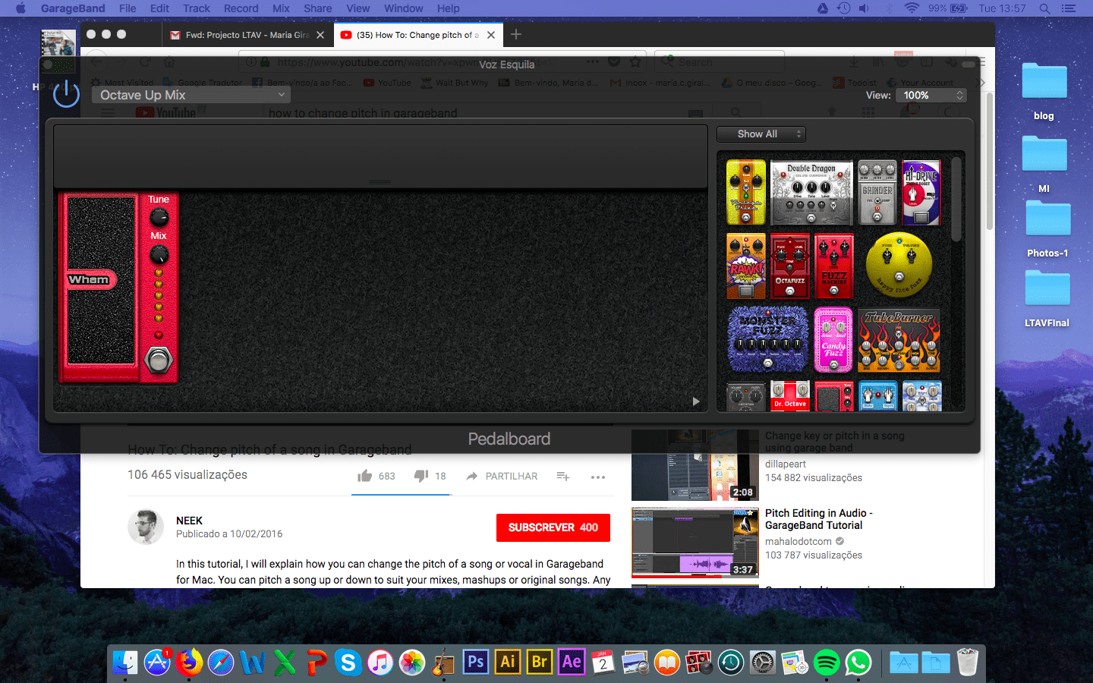Click the Octafuzz pedal in browser
The image size is (1093, 683).
tap(790, 266)
